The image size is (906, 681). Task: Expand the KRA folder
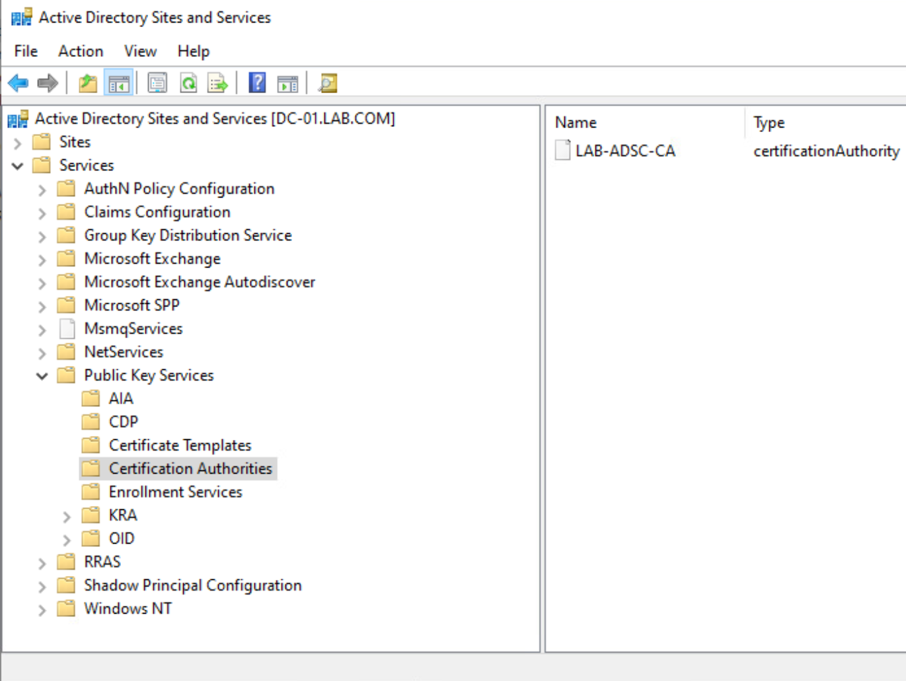coord(65,515)
